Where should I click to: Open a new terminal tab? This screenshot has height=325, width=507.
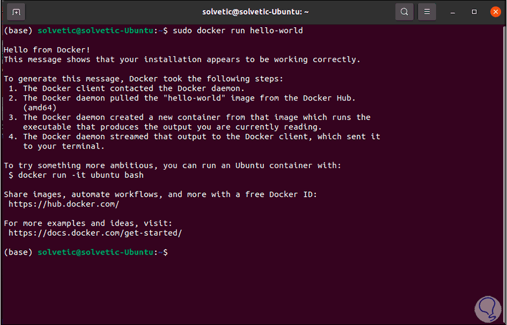click(x=16, y=11)
